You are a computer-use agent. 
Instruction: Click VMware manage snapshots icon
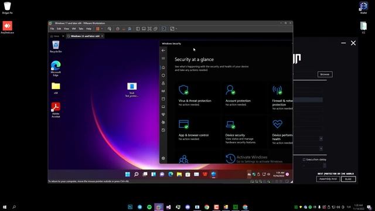(x=129, y=29)
